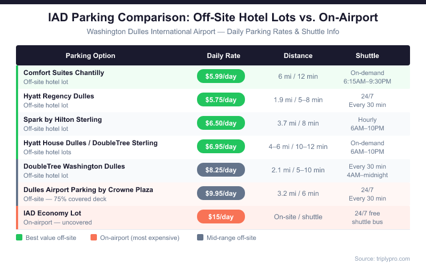Select the Daily Rate column header

[x=224, y=55]
